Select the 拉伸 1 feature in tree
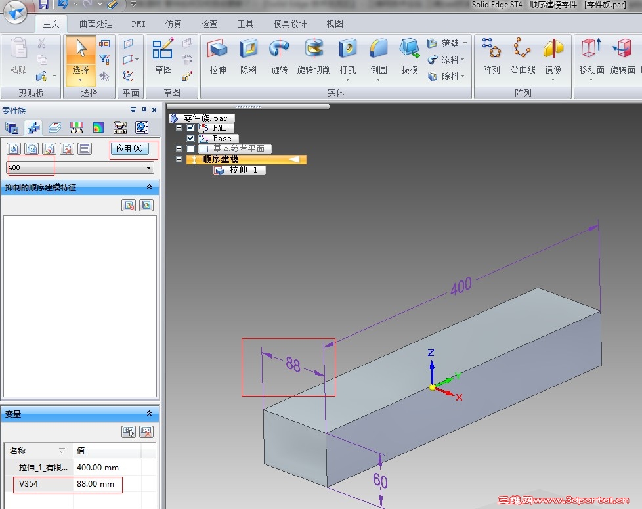642x509 pixels. tap(240, 170)
